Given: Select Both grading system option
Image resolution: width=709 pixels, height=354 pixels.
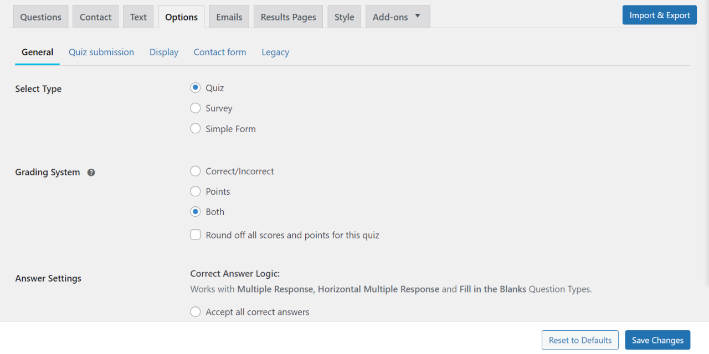Looking at the screenshot, I should coord(196,212).
